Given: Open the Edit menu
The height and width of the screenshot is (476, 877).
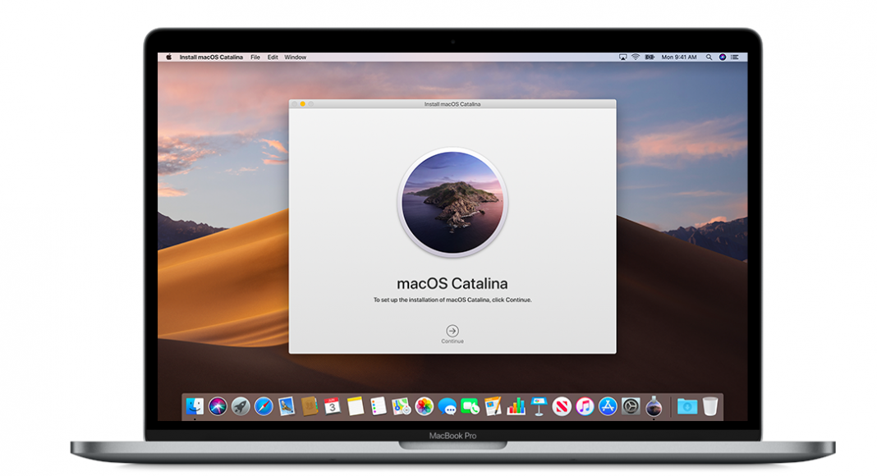Looking at the screenshot, I should tap(273, 57).
